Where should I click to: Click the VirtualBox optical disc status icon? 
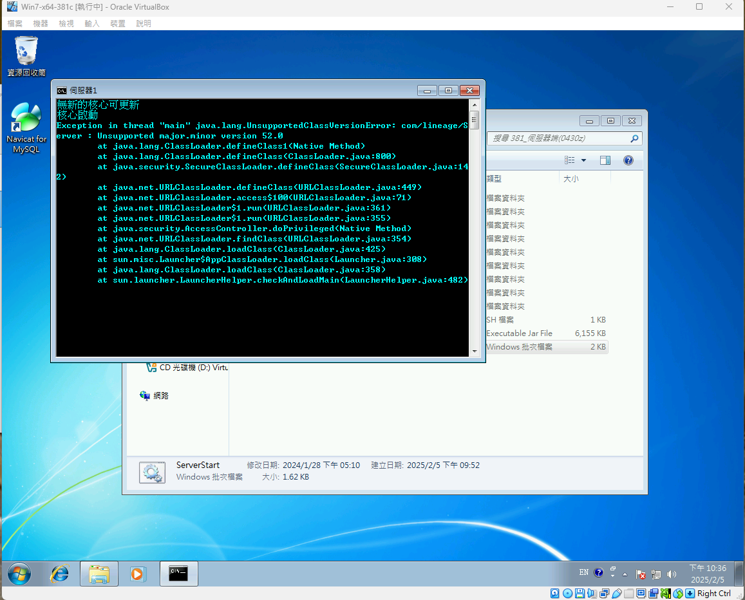[x=567, y=594]
